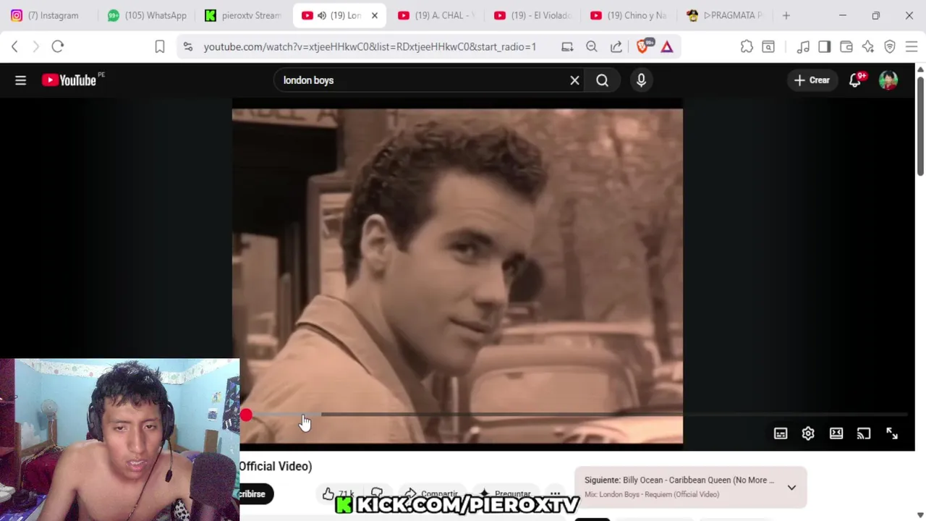Open Leo AI sparkle icon

[868, 47]
